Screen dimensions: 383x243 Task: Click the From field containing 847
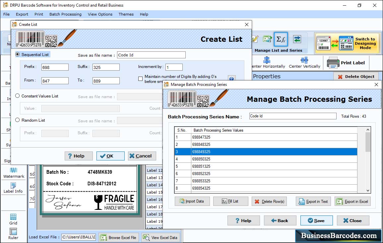[x=55, y=81]
